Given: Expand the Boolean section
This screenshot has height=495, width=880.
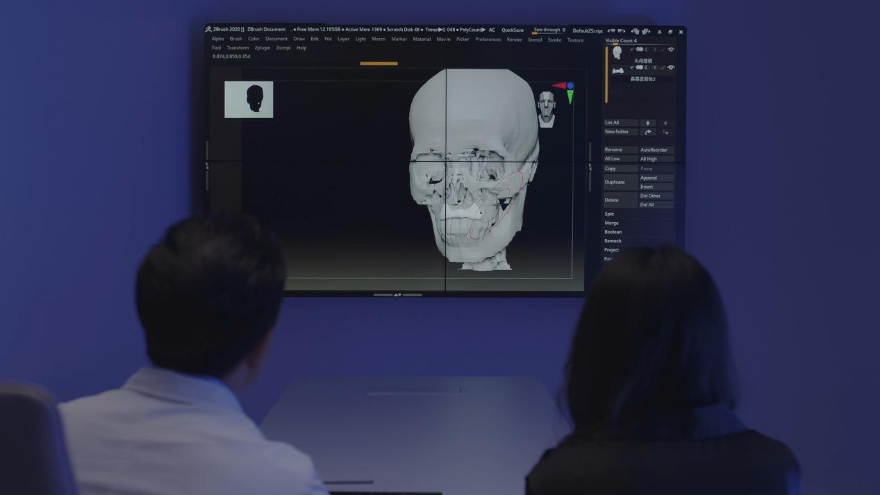Looking at the screenshot, I should 613,232.
